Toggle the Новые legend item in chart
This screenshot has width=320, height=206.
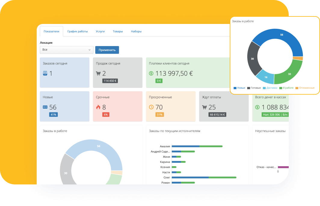click(x=239, y=88)
